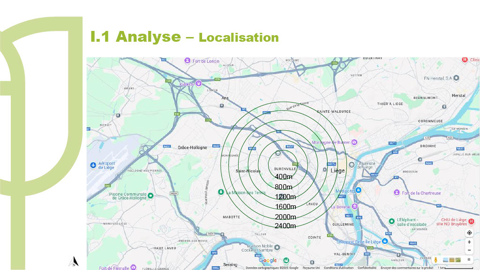The width and height of the screenshot is (480, 270).
Task: Click the 2400m radius label
Action: (x=285, y=226)
